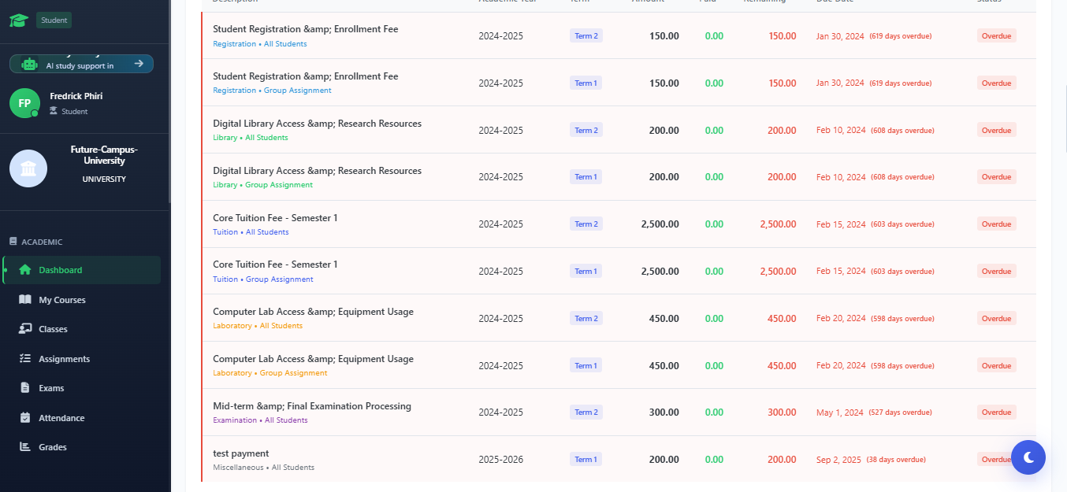1067x492 pixels.
Task: Click the test payment fee row
Action: point(394,460)
